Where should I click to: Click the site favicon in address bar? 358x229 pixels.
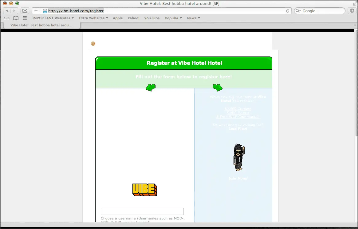point(45,11)
